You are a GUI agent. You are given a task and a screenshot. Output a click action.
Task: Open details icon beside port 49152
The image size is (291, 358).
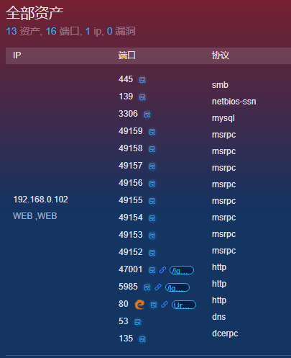coord(152,253)
